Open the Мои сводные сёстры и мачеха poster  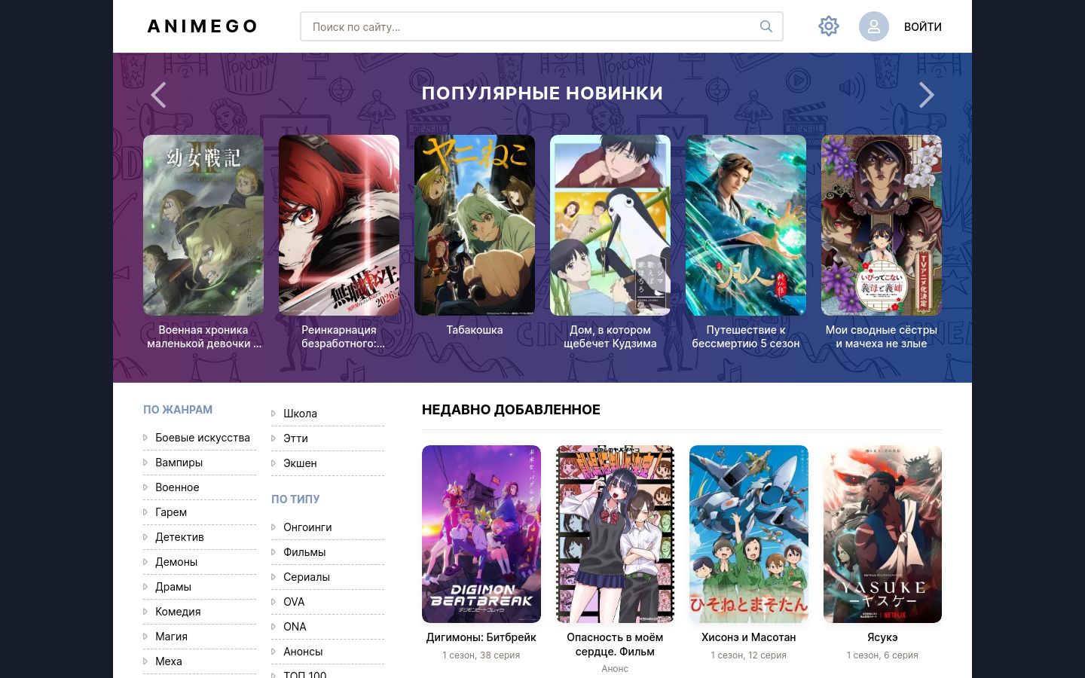(x=882, y=225)
